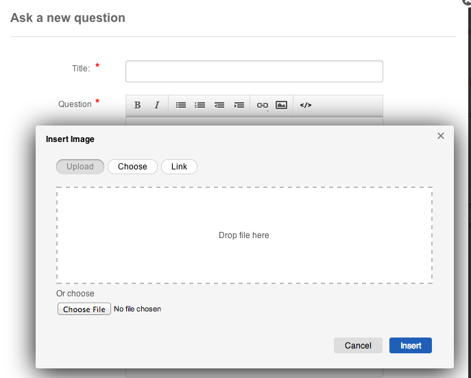Image resolution: width=471 pixels, height=378 pixels.
Task: Click the Drop file here area
Action: pos(244,235)
